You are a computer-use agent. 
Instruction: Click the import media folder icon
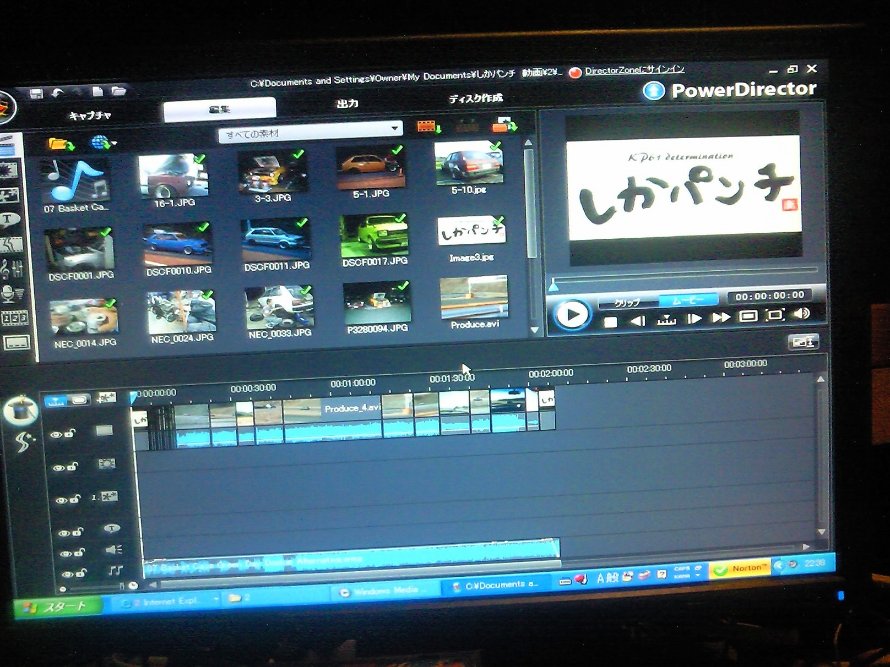click(61, 144)
